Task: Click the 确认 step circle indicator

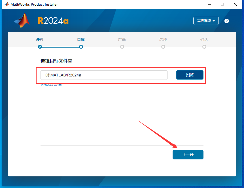Action: coord(204,47)
